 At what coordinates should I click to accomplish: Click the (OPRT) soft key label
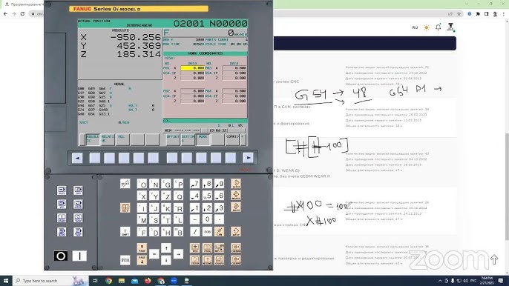(232, 139)
